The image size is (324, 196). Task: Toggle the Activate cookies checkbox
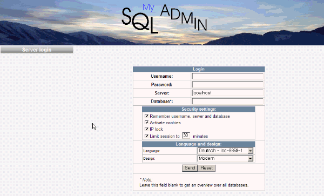coord(146,123)
